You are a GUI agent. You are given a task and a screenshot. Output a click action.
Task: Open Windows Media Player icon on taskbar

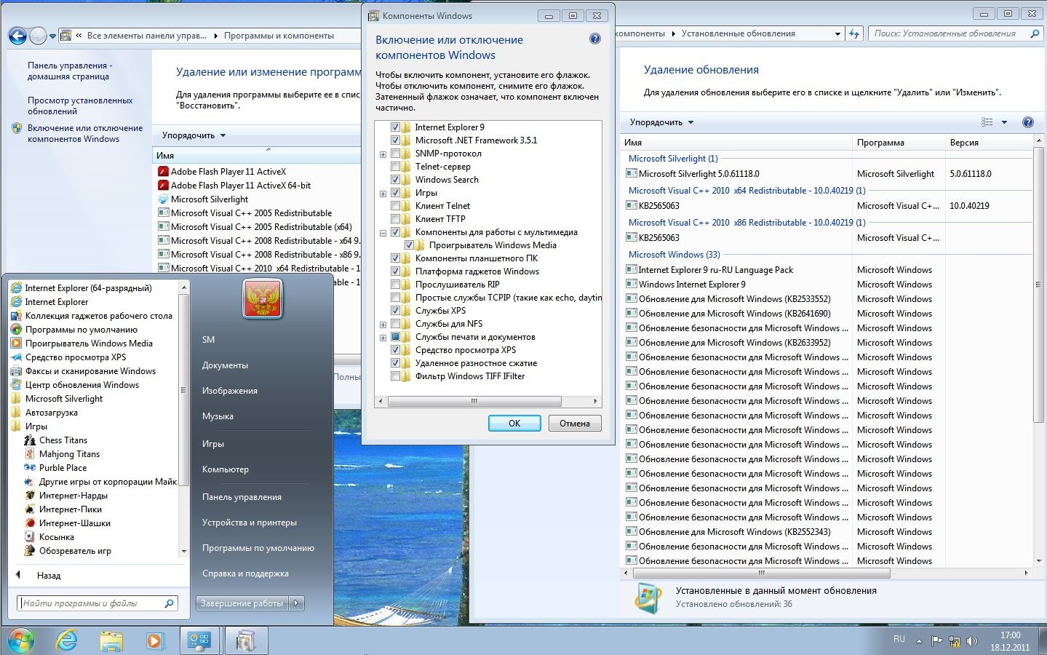coord(155,640)
